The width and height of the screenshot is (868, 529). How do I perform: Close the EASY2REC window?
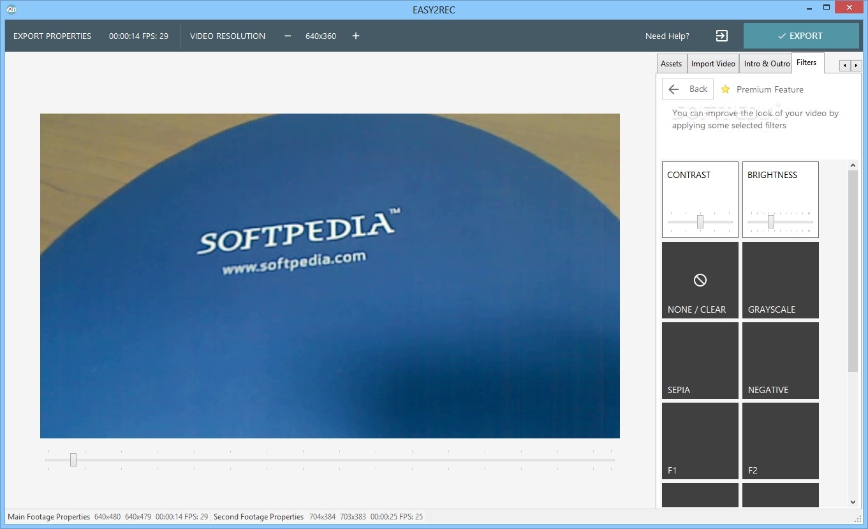pos(850,8)
